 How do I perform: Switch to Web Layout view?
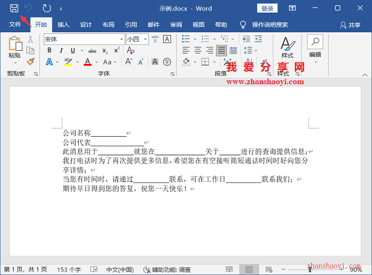coord(269,270)
